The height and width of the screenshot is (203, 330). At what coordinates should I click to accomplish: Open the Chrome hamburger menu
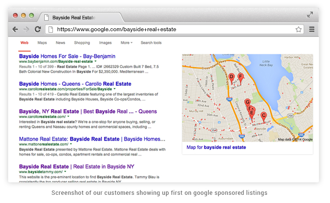tap(312, 29)
